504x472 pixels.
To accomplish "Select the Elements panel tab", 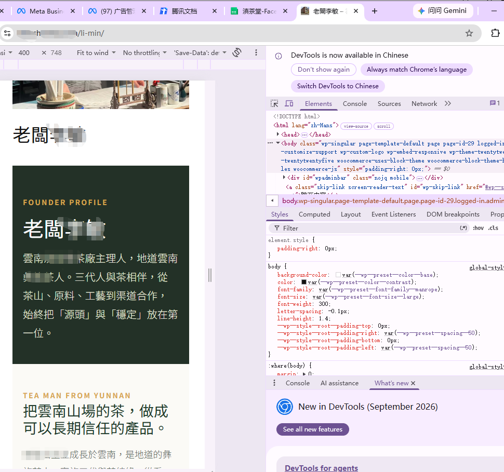I will pyautogui.click(x=318, y=103).
